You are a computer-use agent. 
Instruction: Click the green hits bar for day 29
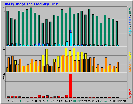117,33
